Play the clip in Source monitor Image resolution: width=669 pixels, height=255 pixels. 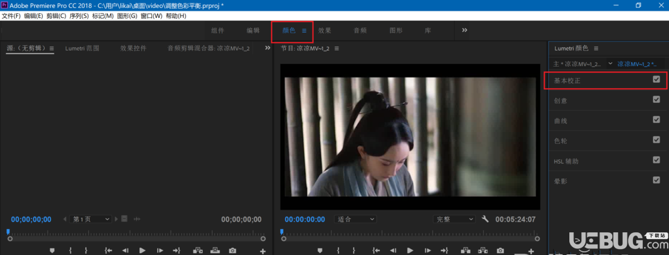143,250
